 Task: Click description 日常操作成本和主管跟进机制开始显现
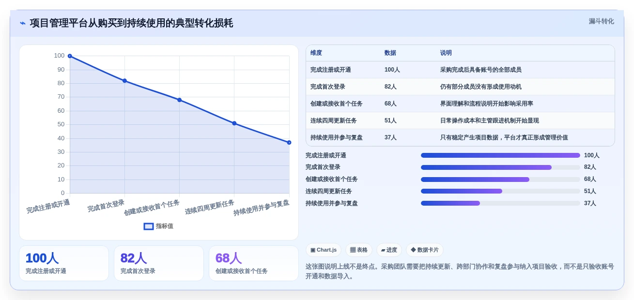(x=489, y=120)
